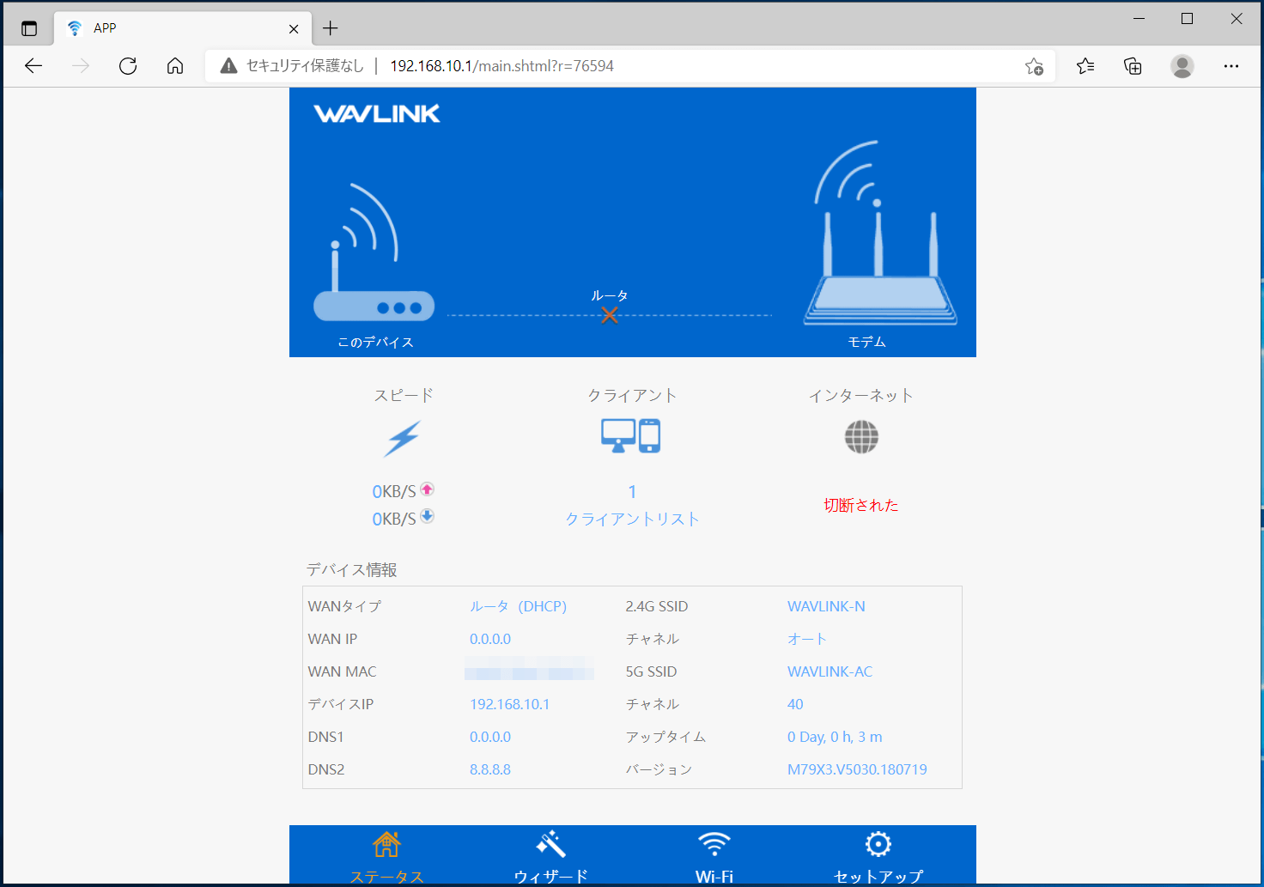Click the オート channel value
Image resolution: width=1264 pixels, height=887 pixels.
(807, 639)
